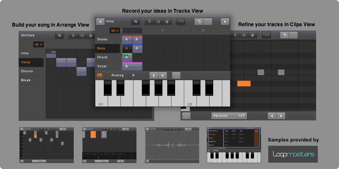Open the Vocal clip B
This screenshot has height=169, width=339.
pos(132,66)
